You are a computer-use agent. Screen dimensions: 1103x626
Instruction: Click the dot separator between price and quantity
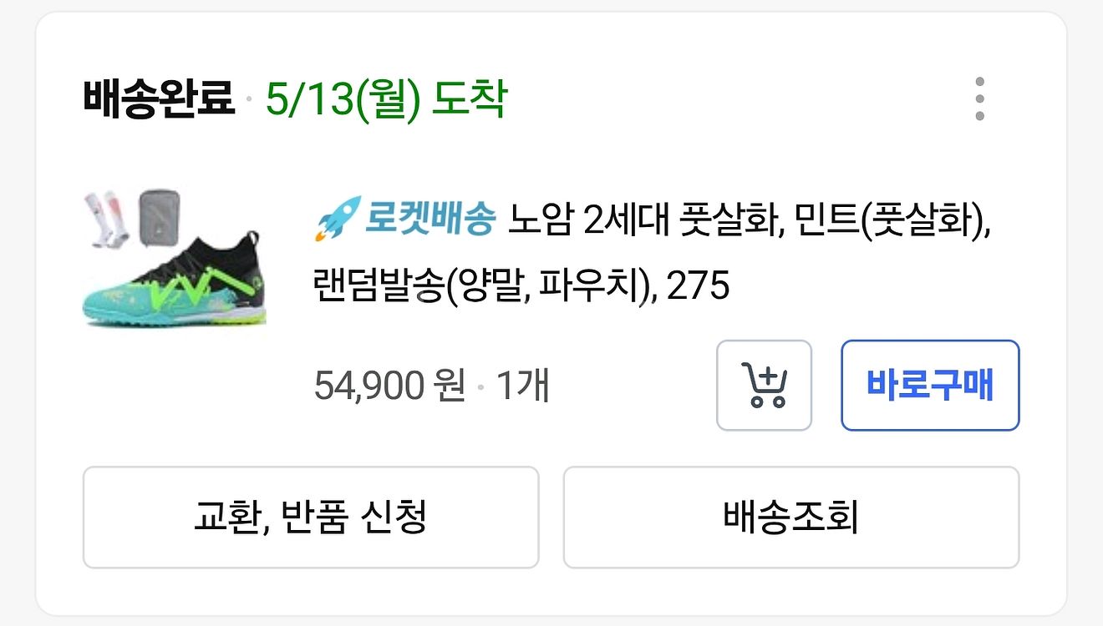coord(480,389)
